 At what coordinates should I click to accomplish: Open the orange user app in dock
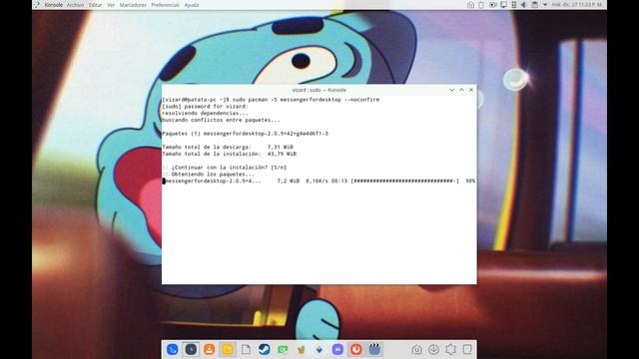point(209,349)
